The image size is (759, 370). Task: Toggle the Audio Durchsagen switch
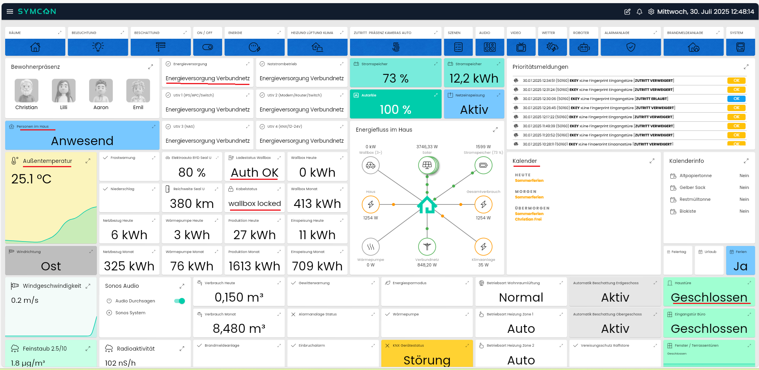point(179,301)
